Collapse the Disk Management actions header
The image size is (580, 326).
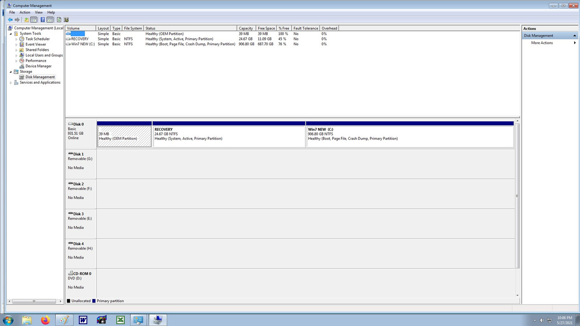tap(575, 35)
